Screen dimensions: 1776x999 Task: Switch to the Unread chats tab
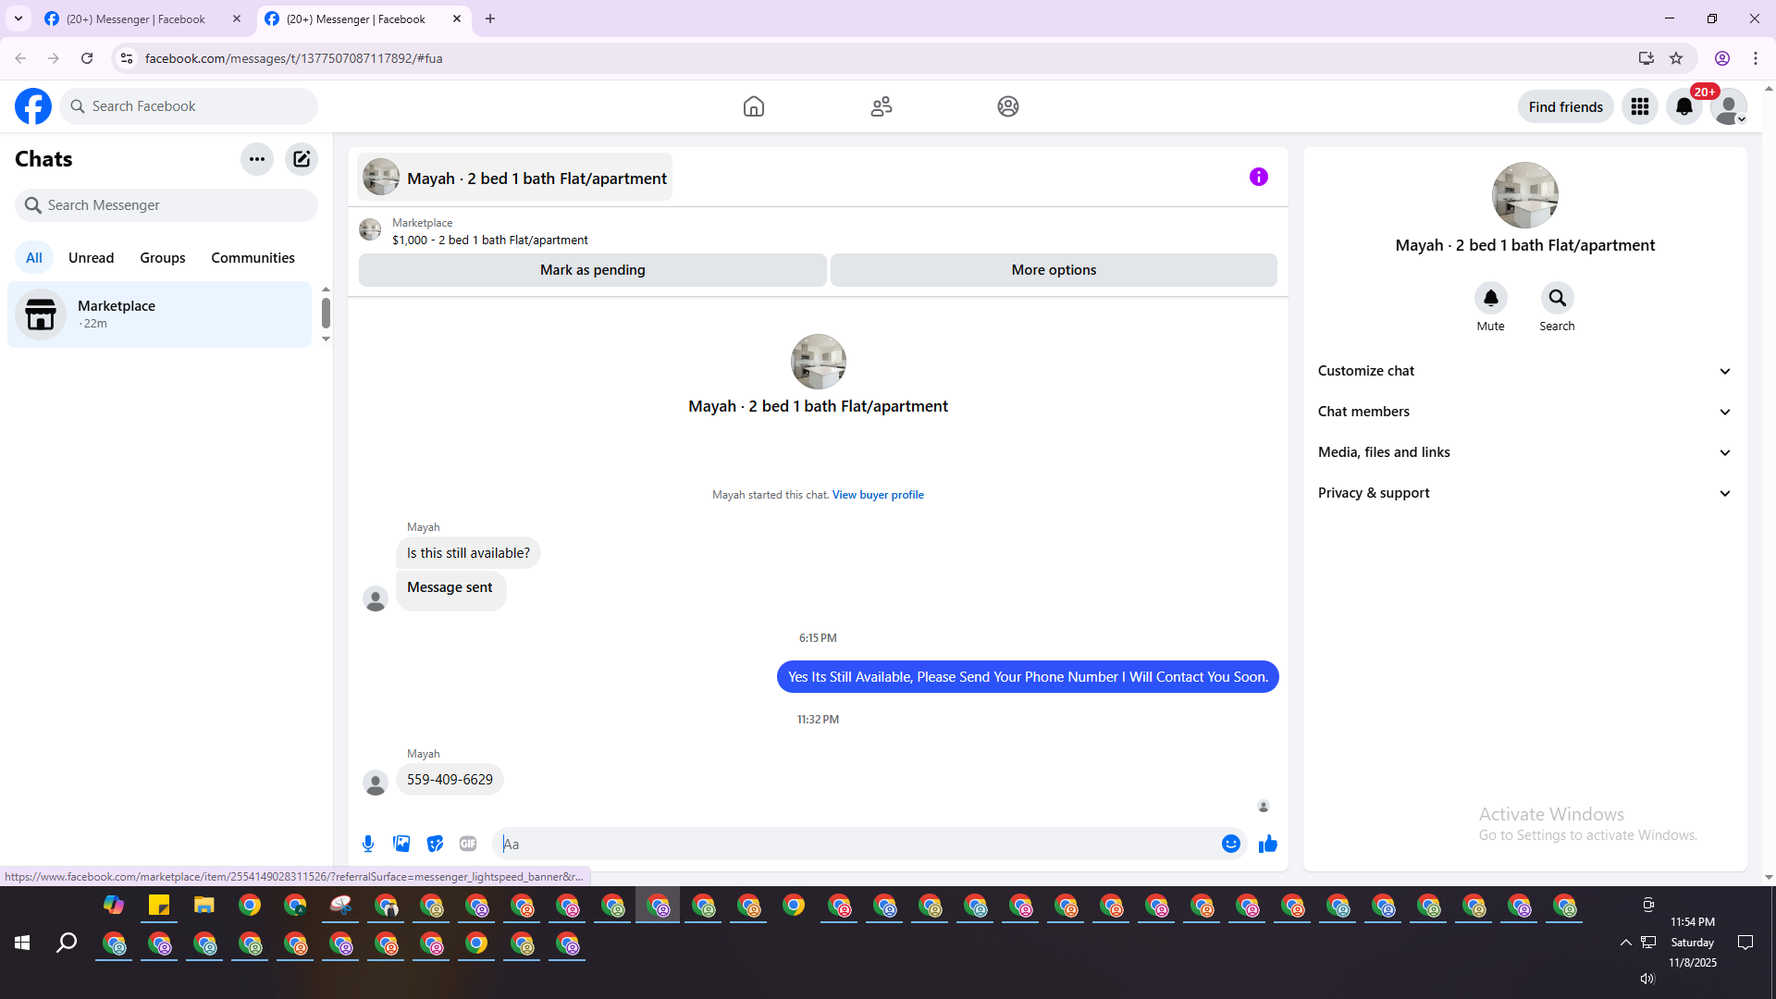91,258
